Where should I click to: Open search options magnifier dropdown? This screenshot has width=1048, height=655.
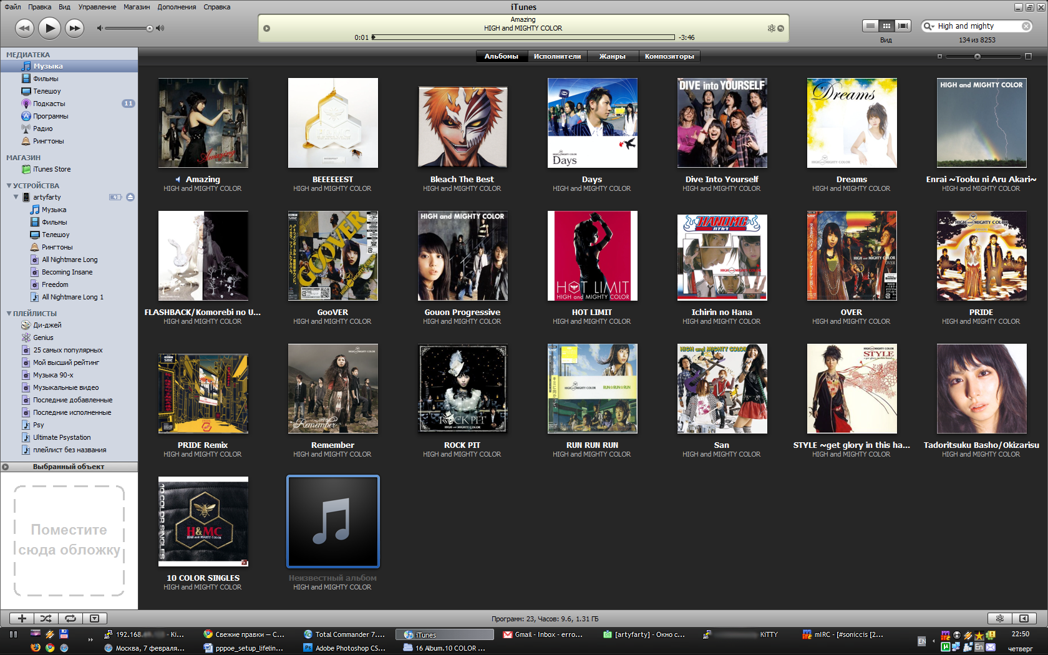click(929, 26)
